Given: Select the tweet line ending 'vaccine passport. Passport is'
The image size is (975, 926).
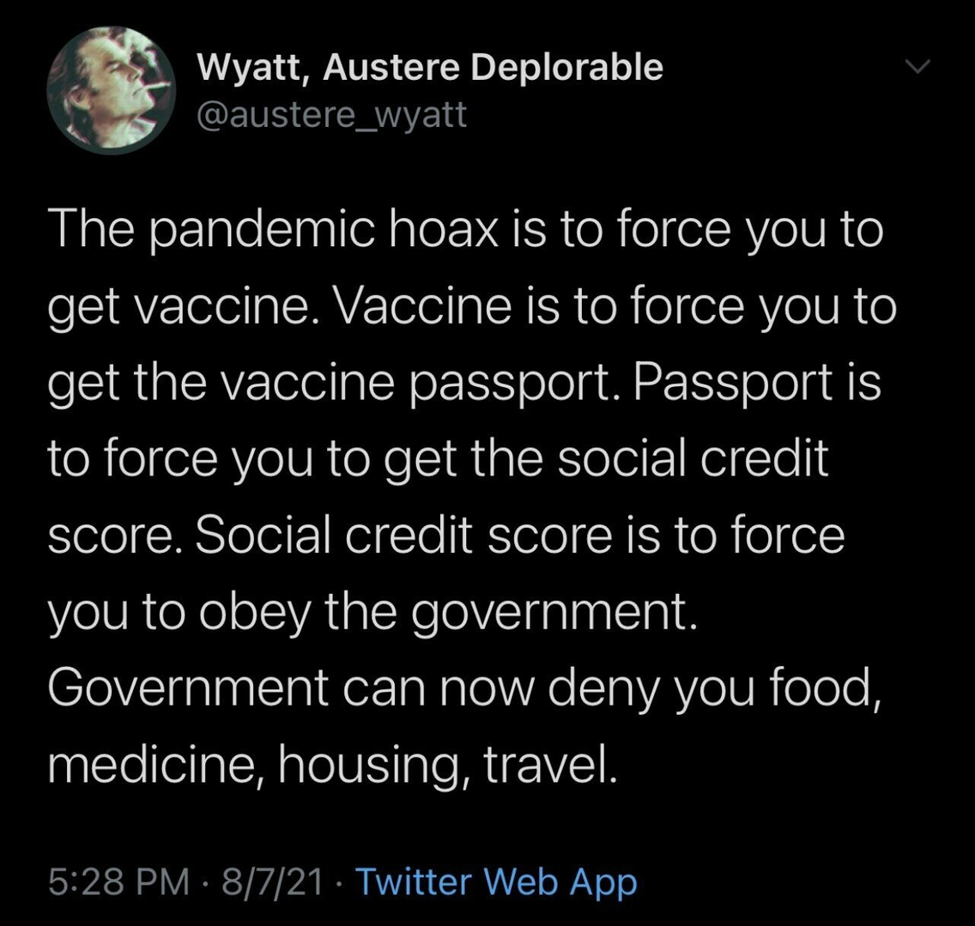Looking at the screenshot, I should [x=465, y=384].
